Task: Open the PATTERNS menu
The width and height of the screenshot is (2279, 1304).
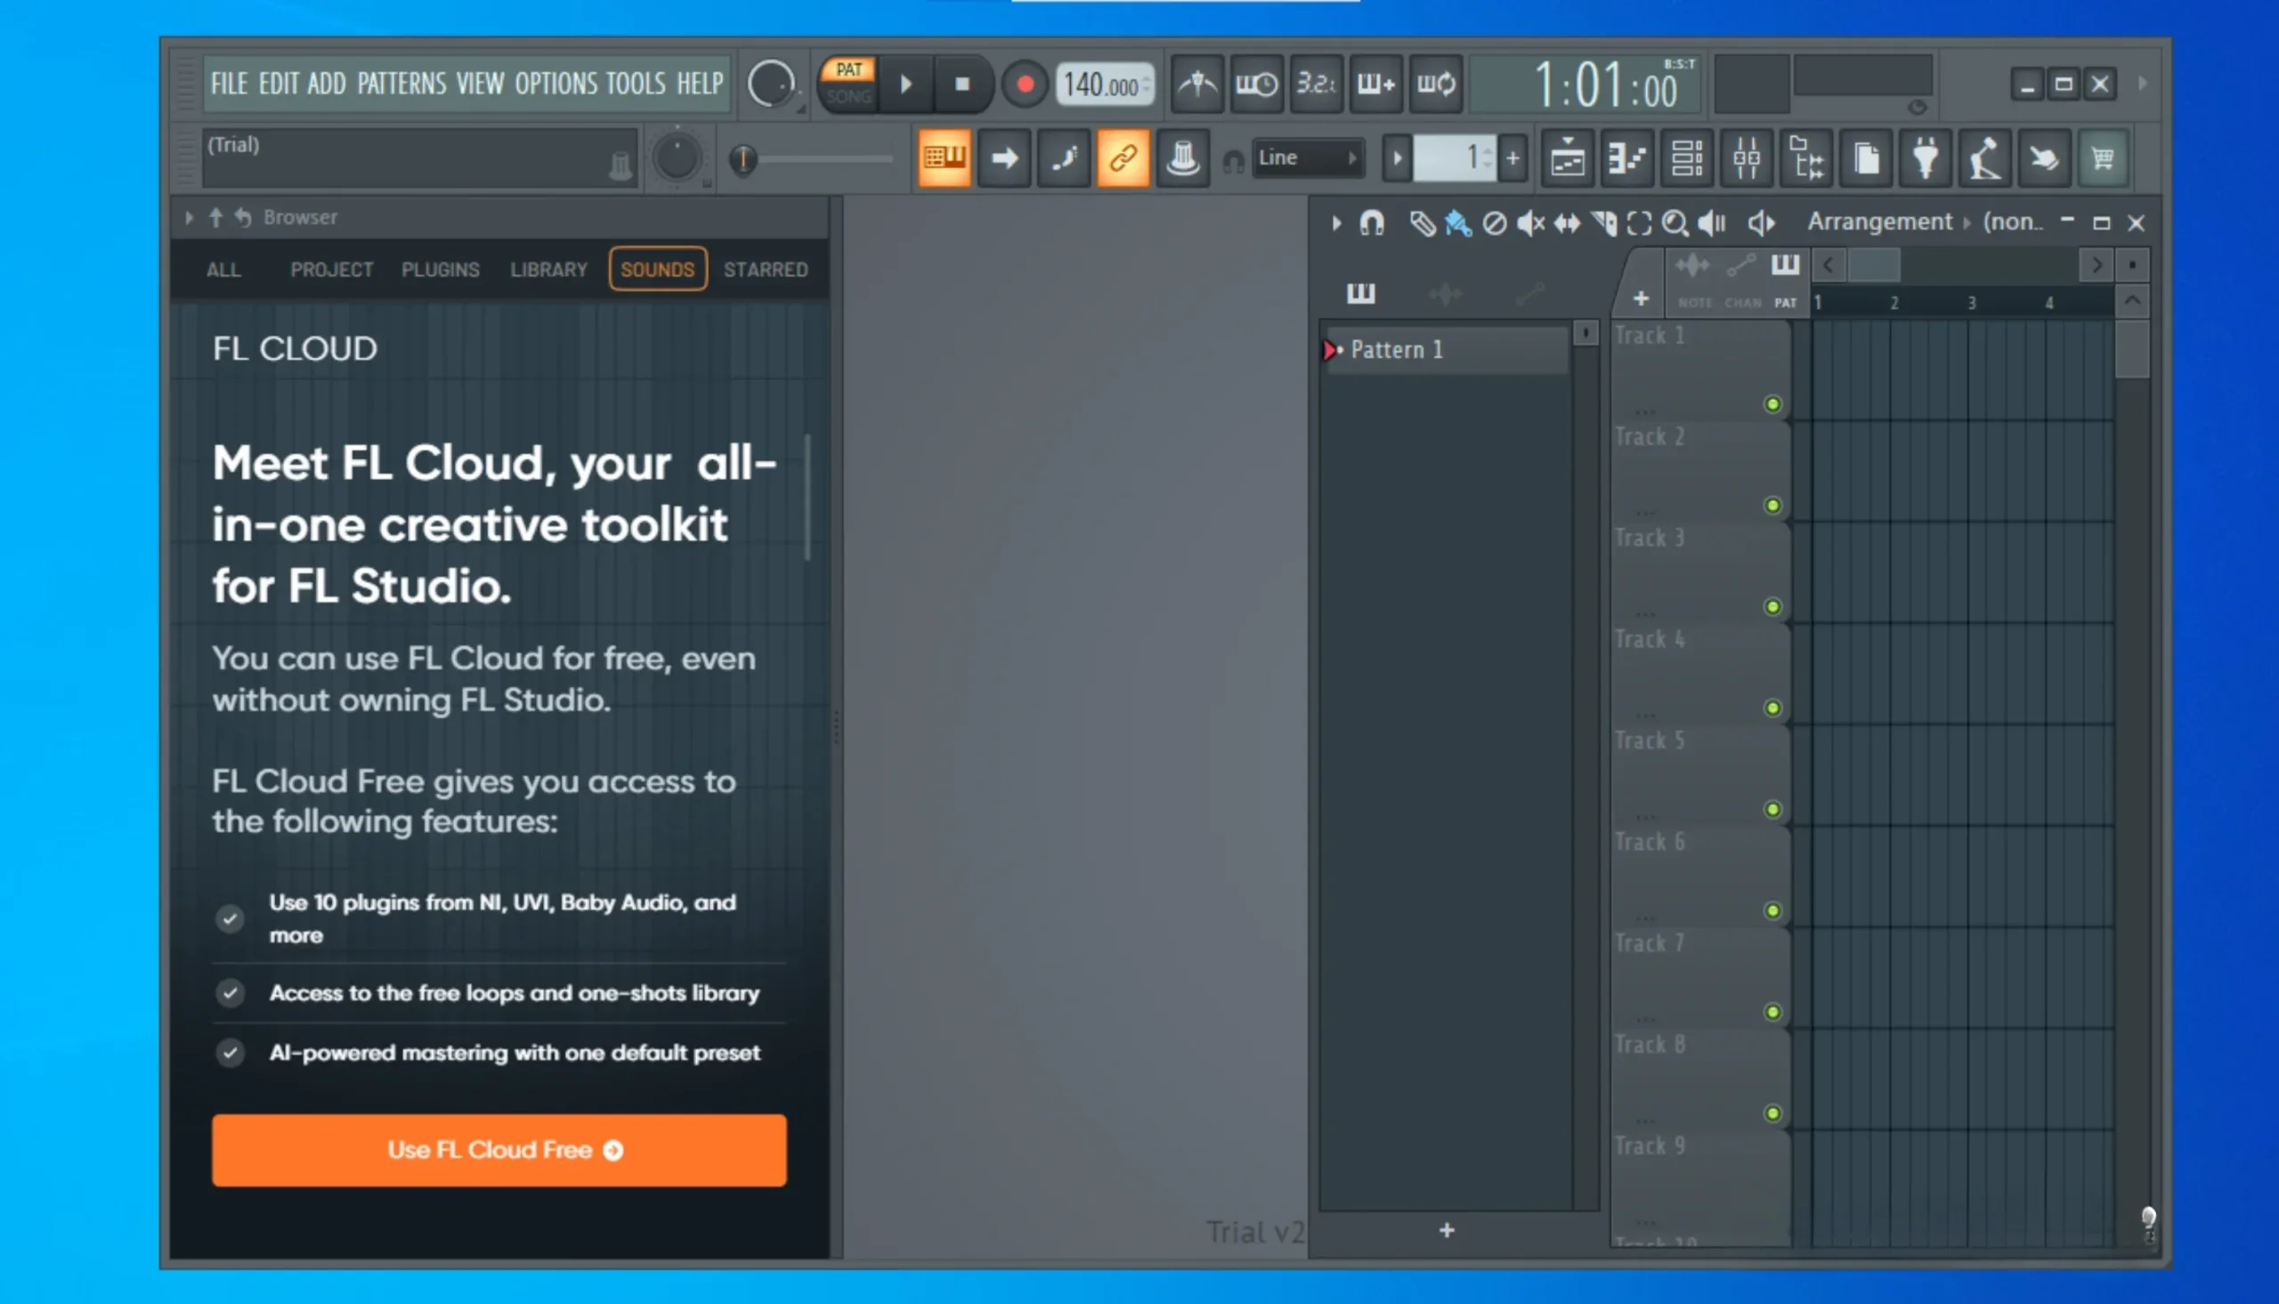Action: coord(401,84)
